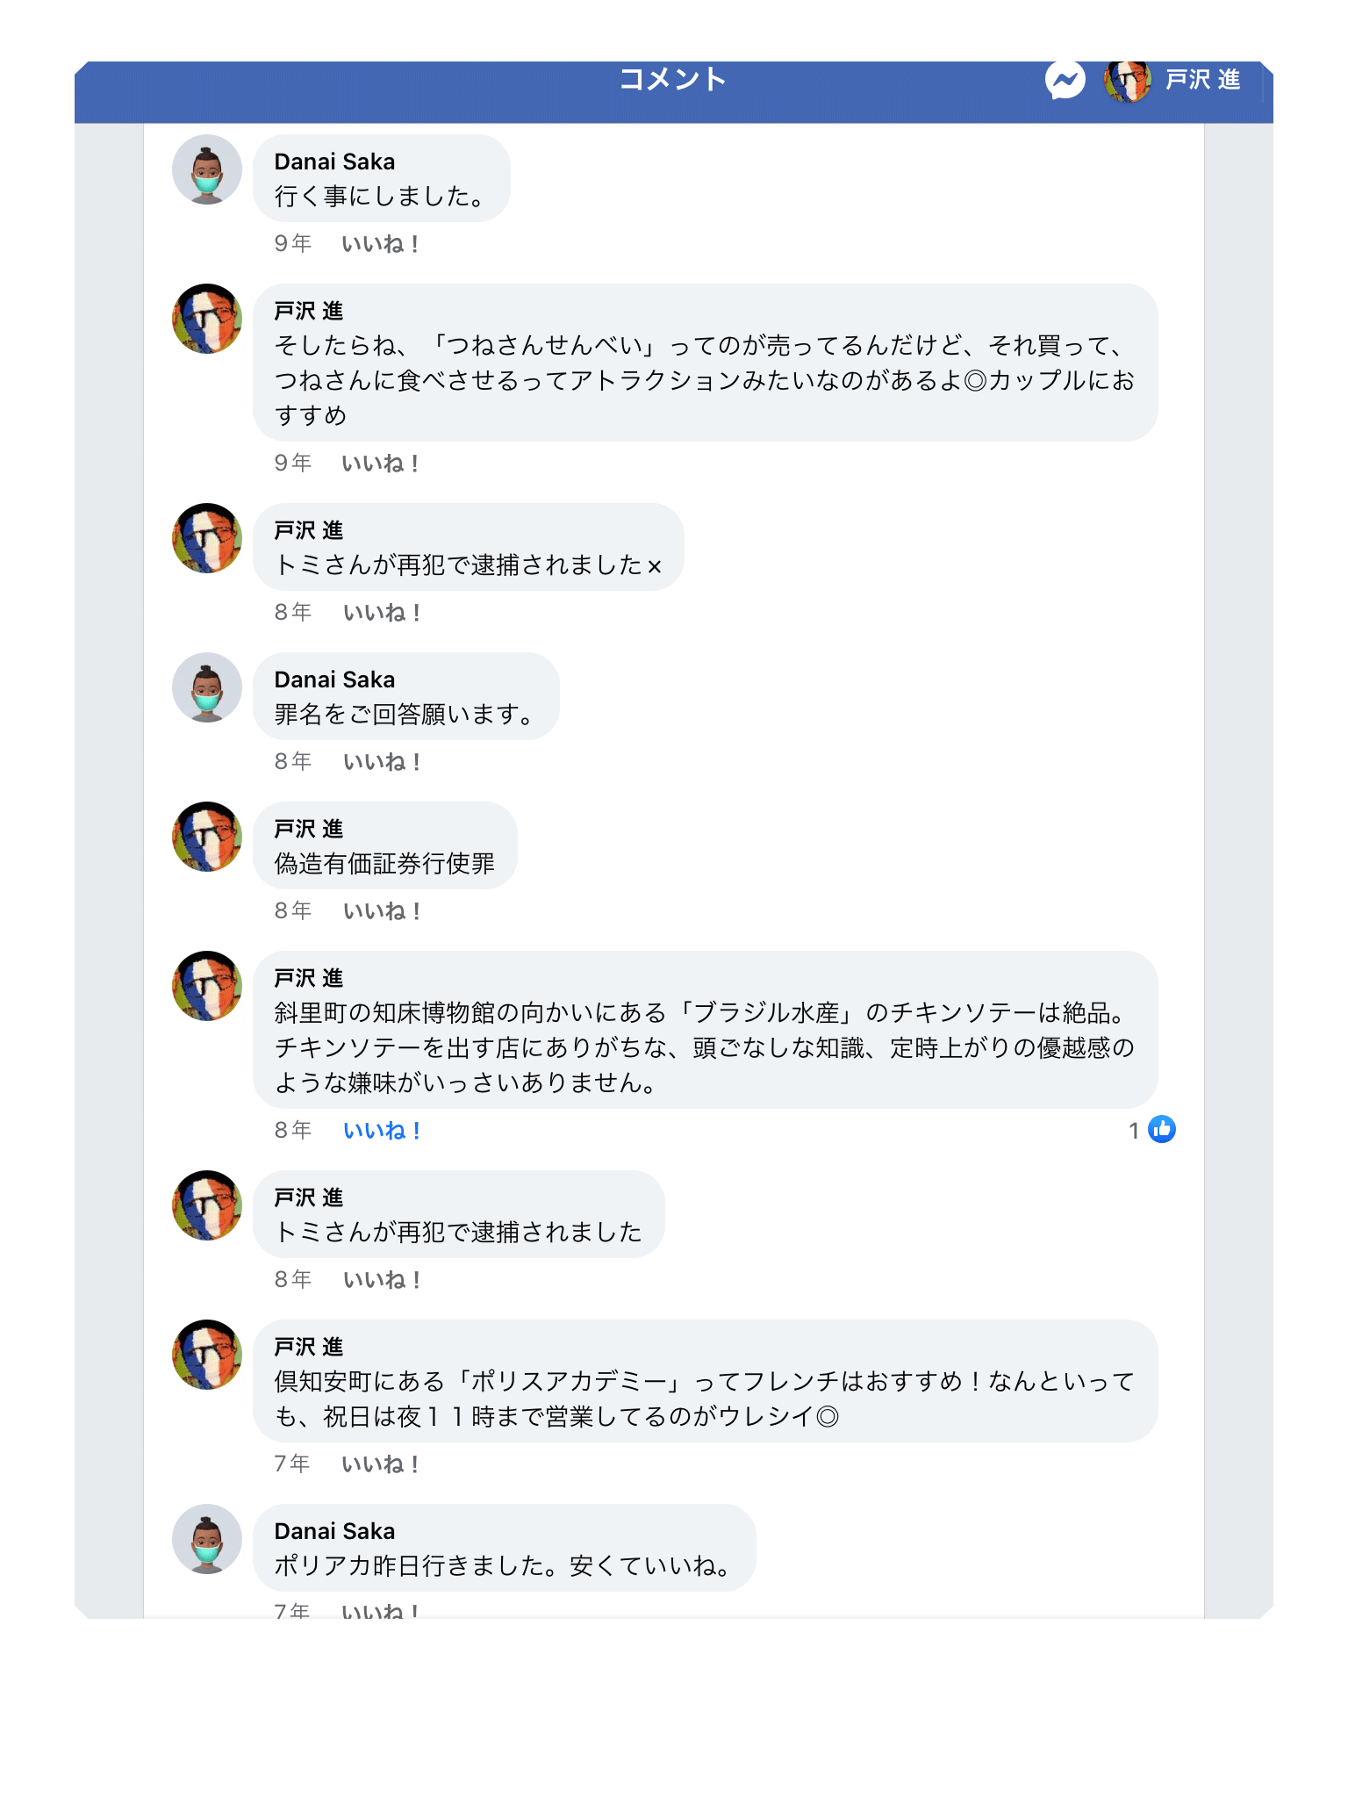Click 戸沢 進's avatar beside 偽造有価証券行使罪 comment
This screenshot has width=1348, height=1798.
pos(207,837)
